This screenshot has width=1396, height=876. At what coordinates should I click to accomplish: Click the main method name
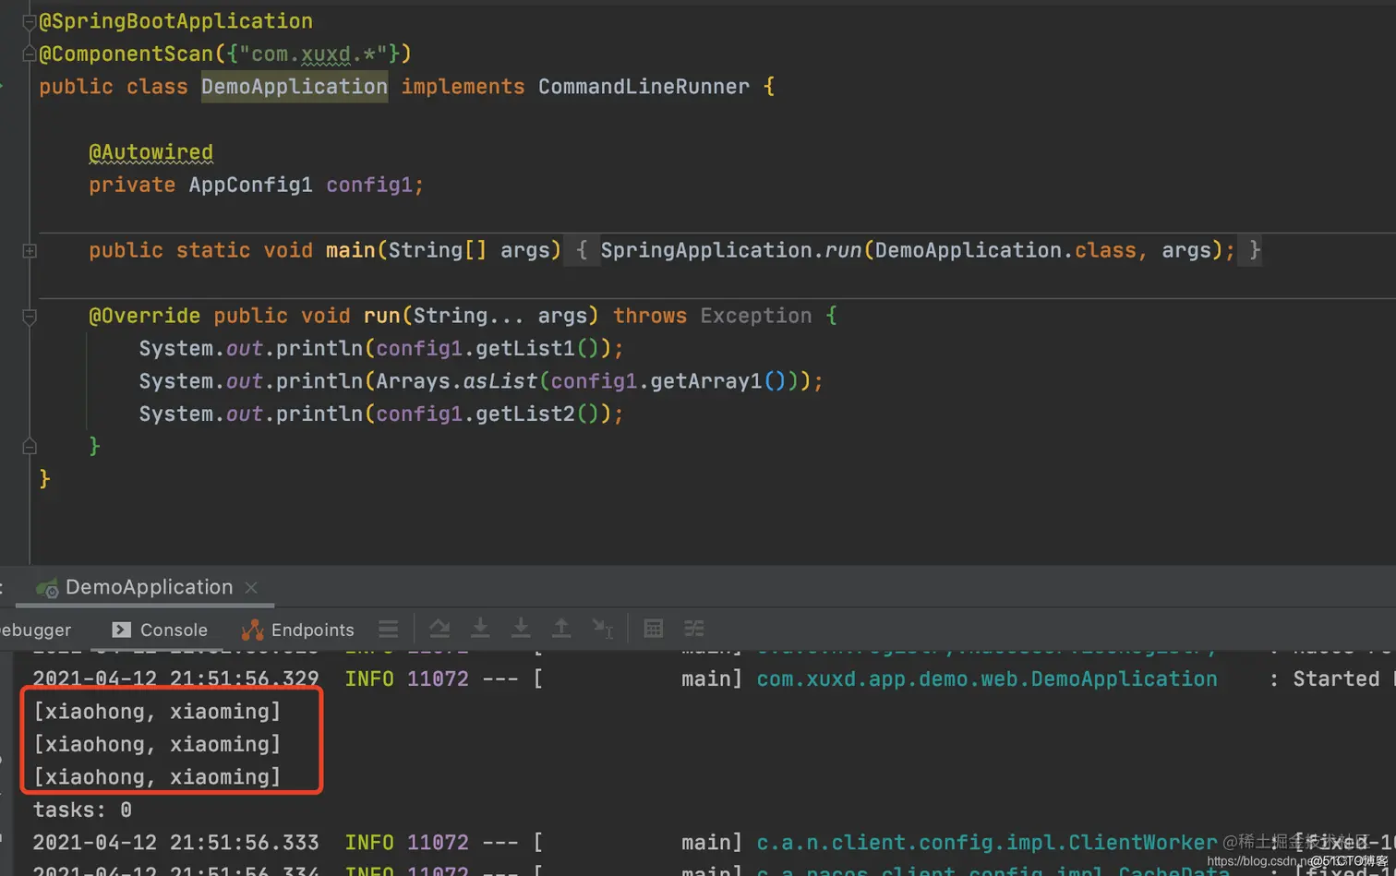[351, 250]
